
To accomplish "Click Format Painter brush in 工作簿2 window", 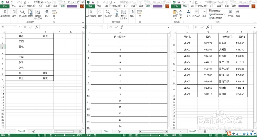I will 180,18.
